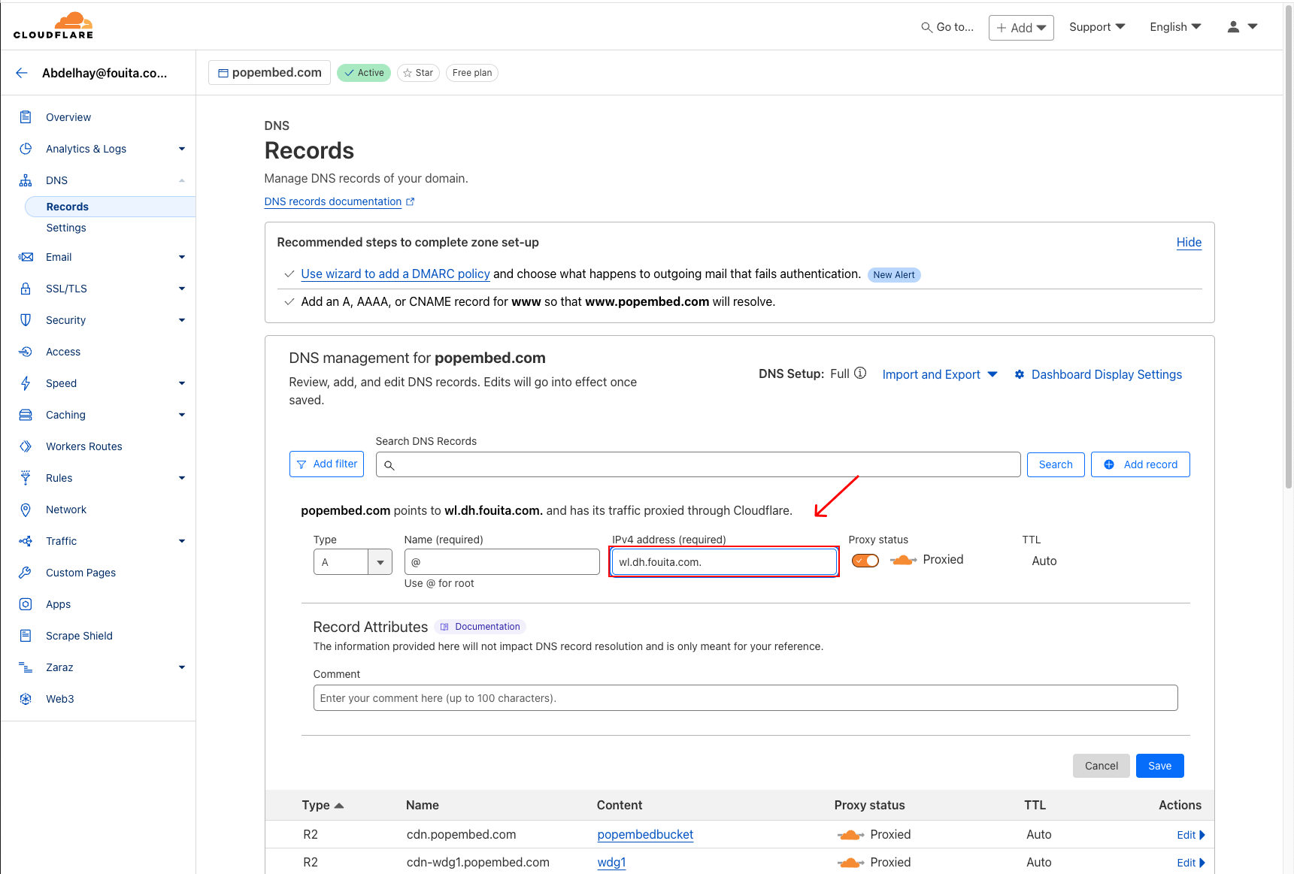Click the back arrow beside account name
The image size is (1294, 874).
coord(22,73)
